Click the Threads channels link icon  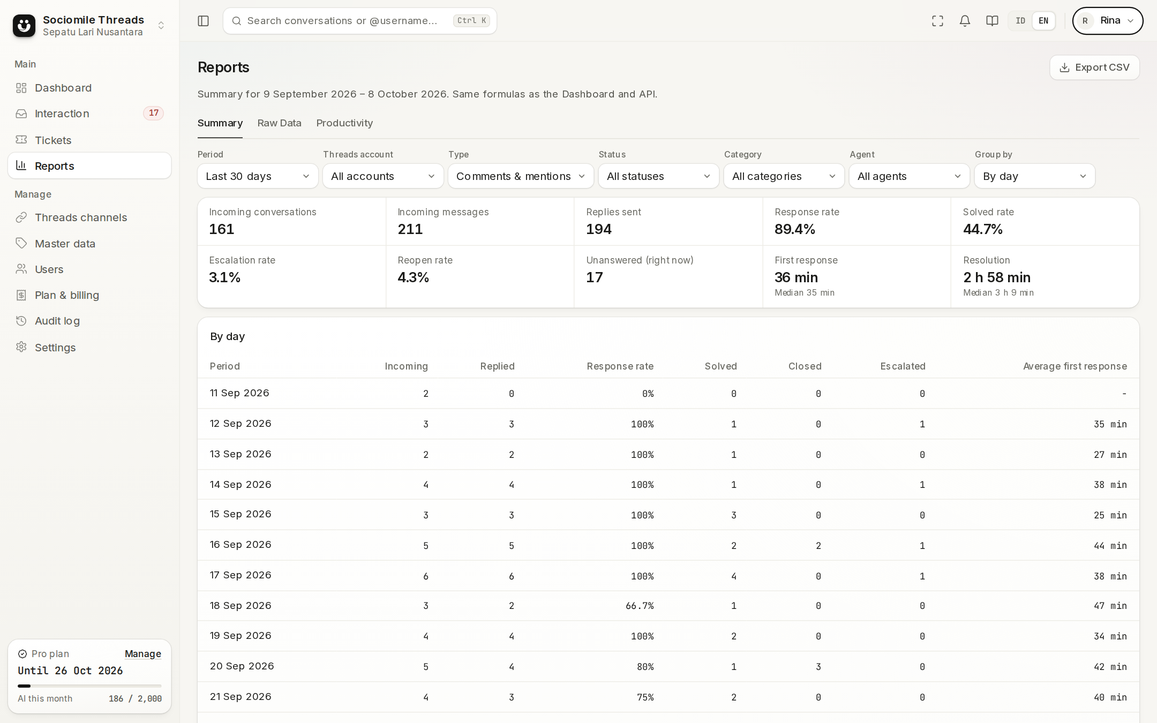[x=21, y=217]
